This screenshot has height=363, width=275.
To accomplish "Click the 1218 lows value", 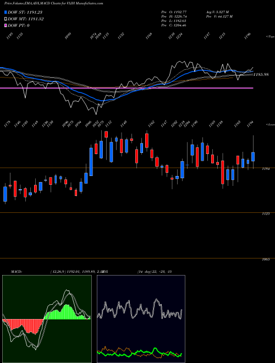I will click(182, 124).
